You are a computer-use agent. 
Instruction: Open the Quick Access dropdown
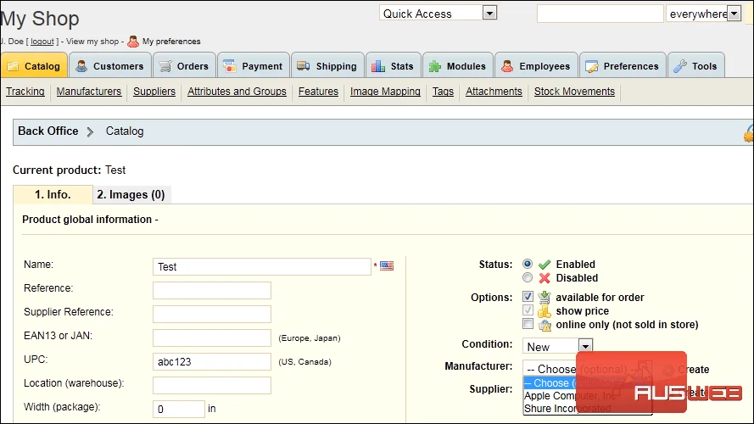(x=438, y=13)
